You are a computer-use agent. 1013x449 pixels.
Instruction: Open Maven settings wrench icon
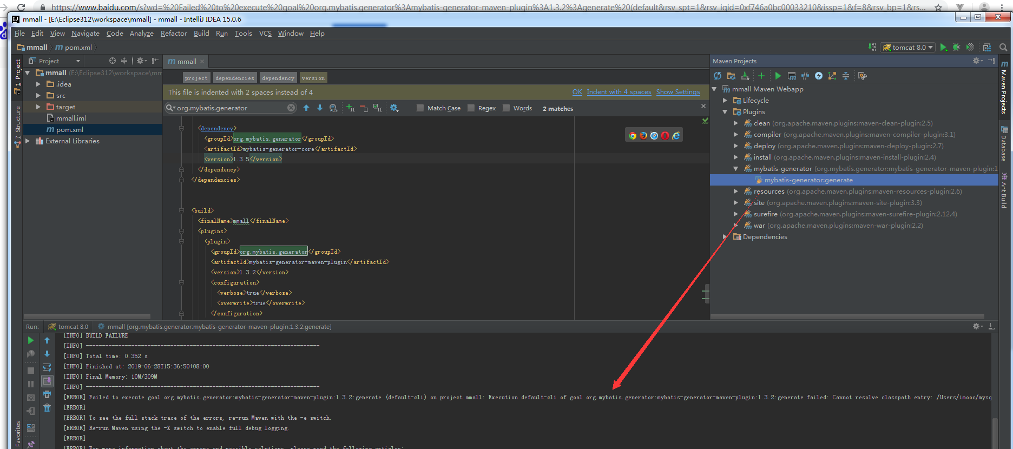click(863, 76)
